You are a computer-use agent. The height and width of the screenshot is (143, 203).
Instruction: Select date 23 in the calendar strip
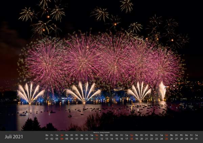pos(157,139)
